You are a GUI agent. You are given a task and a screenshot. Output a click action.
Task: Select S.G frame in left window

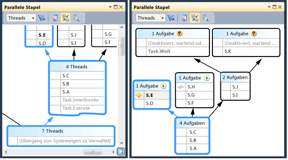tap(104, 34)
